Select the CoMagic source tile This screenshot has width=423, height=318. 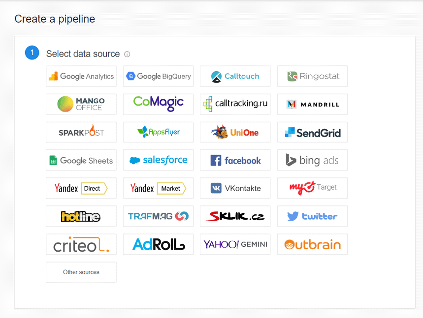158,104
